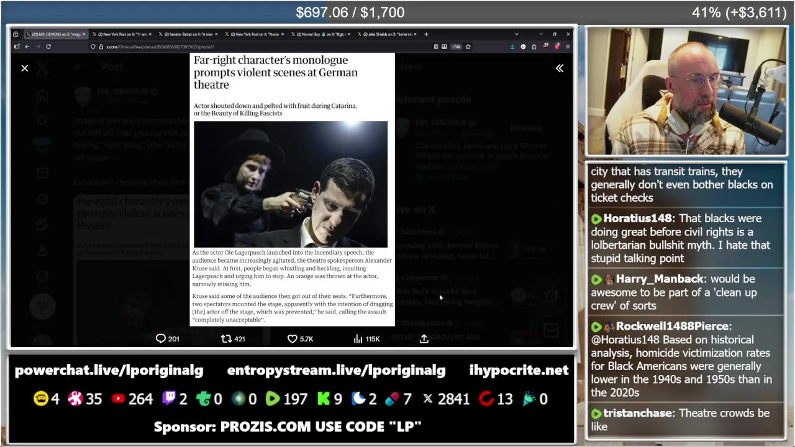Open the Senator Babet on X tab
This screenshot has width=795, height=447.
188,34
